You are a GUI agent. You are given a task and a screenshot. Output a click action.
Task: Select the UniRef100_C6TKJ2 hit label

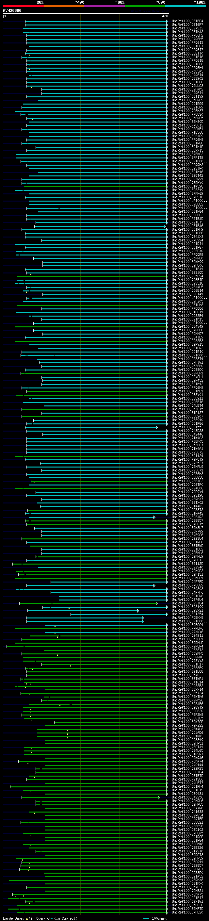click(x=187, y=32)
